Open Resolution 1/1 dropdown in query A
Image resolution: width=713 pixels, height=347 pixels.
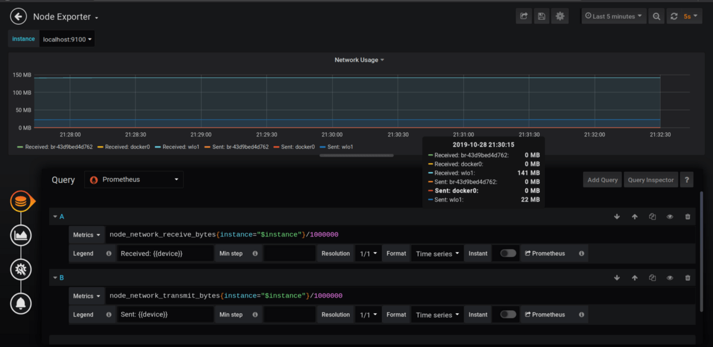(368, 253)
